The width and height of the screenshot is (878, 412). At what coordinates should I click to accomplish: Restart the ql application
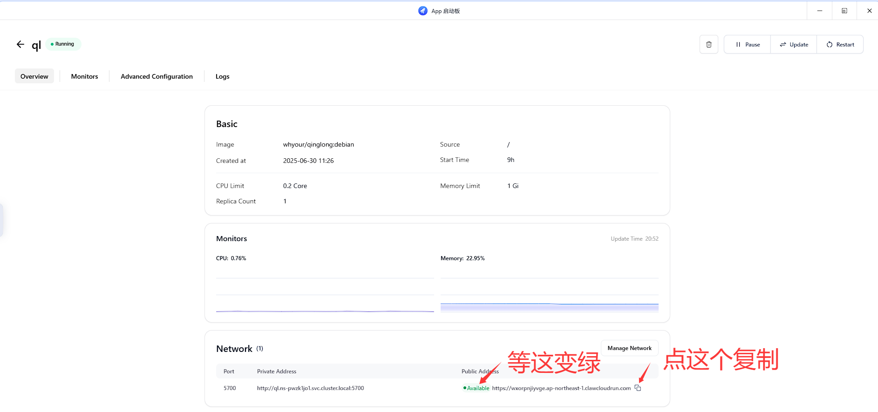(x=840, y=45)
